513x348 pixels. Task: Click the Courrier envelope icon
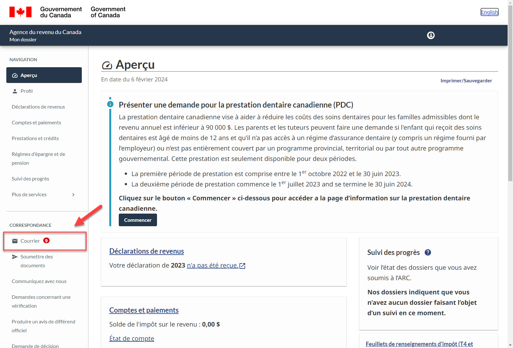point(15,241)
